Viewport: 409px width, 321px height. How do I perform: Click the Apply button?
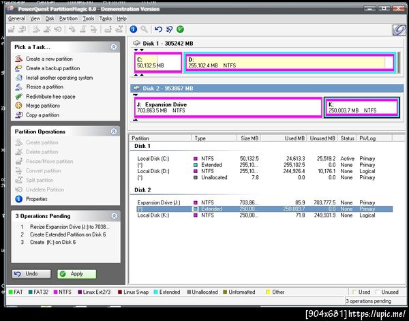pos(76,274)
